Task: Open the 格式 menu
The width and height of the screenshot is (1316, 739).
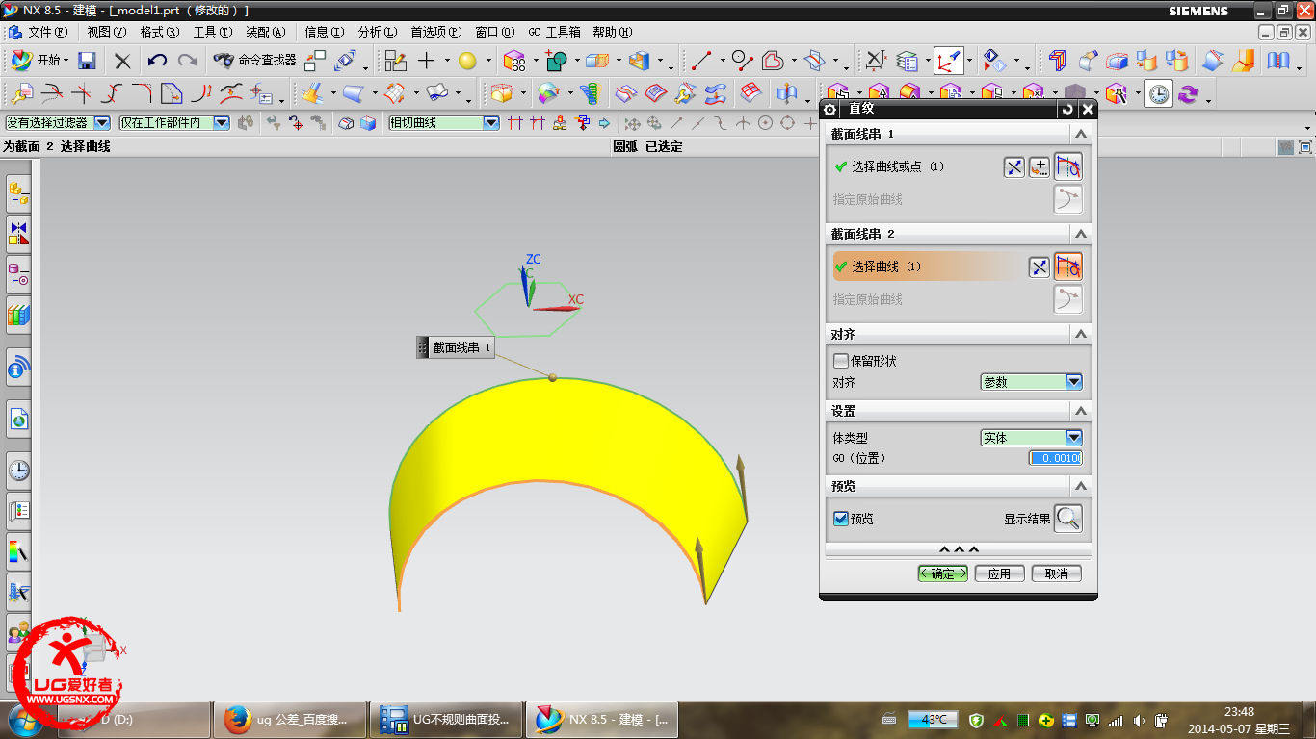Action: coord(159,32)
